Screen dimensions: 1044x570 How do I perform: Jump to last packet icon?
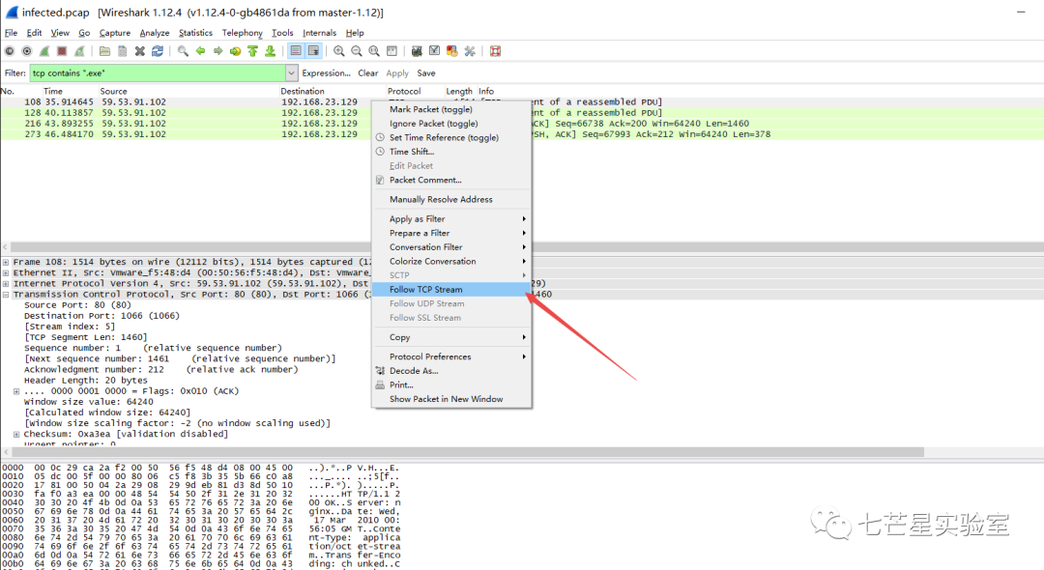pos(271,51)
